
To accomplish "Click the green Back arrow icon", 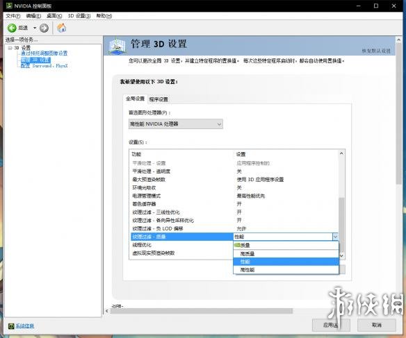I will [12, 28].
